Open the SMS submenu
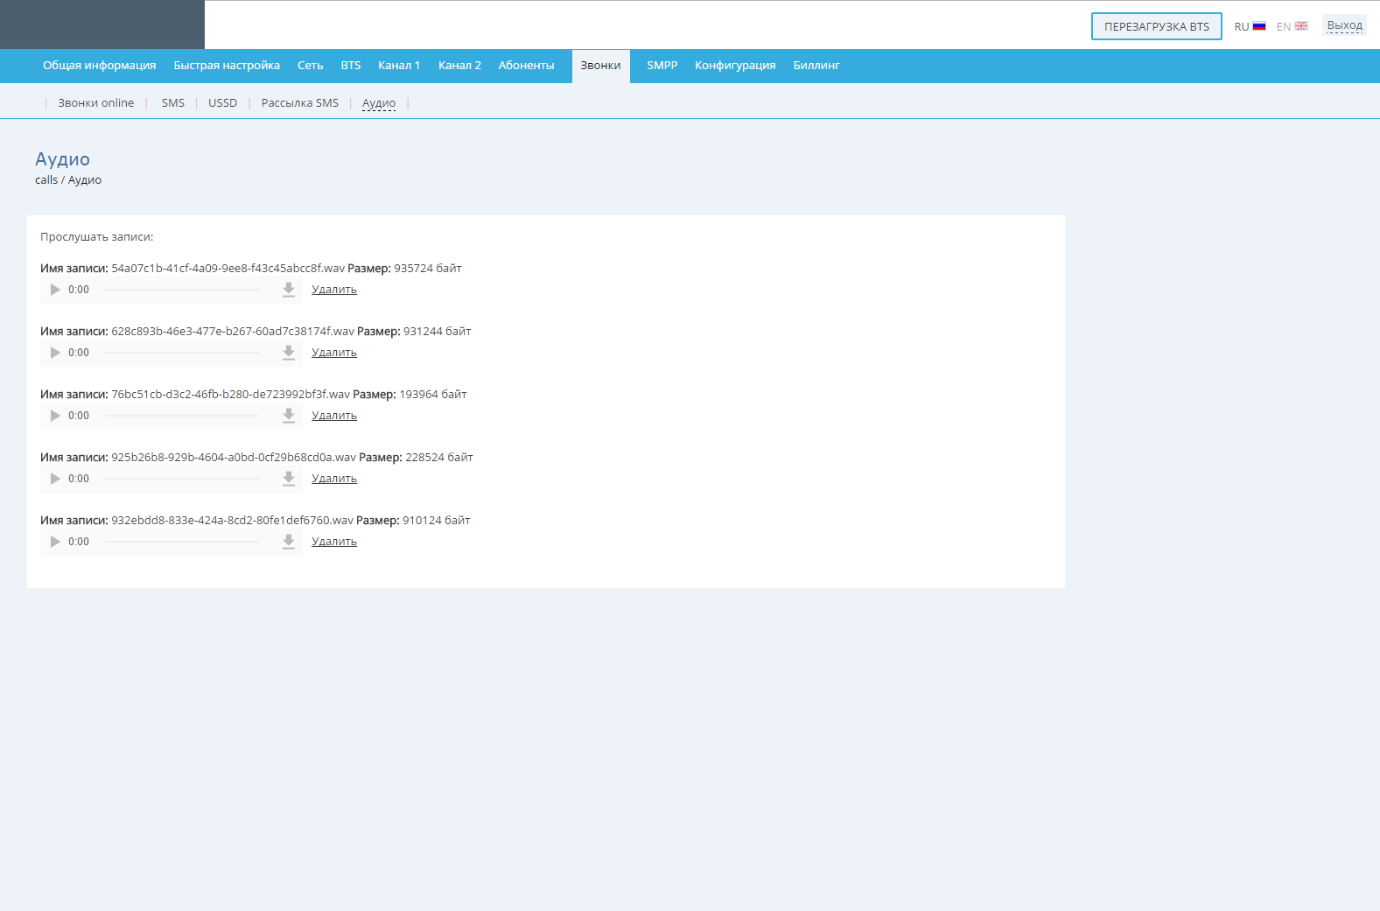 click(x=173, y=103)
